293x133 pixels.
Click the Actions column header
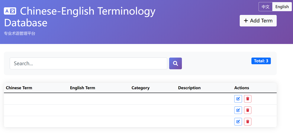pos(241,88)
